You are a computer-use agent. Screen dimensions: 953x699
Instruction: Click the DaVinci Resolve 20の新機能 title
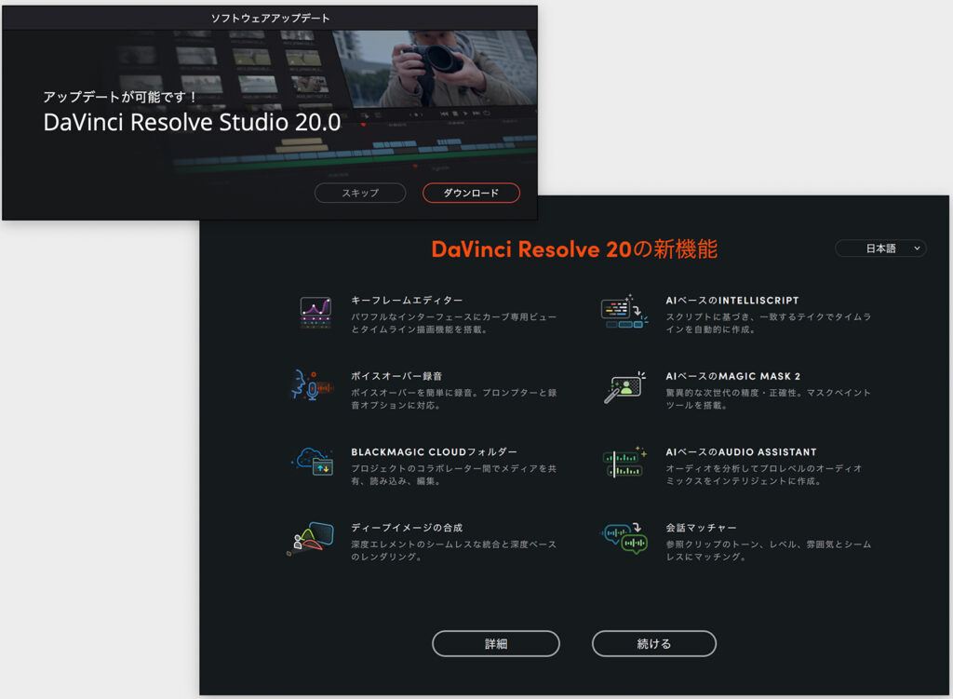click(x=574, y=249)
